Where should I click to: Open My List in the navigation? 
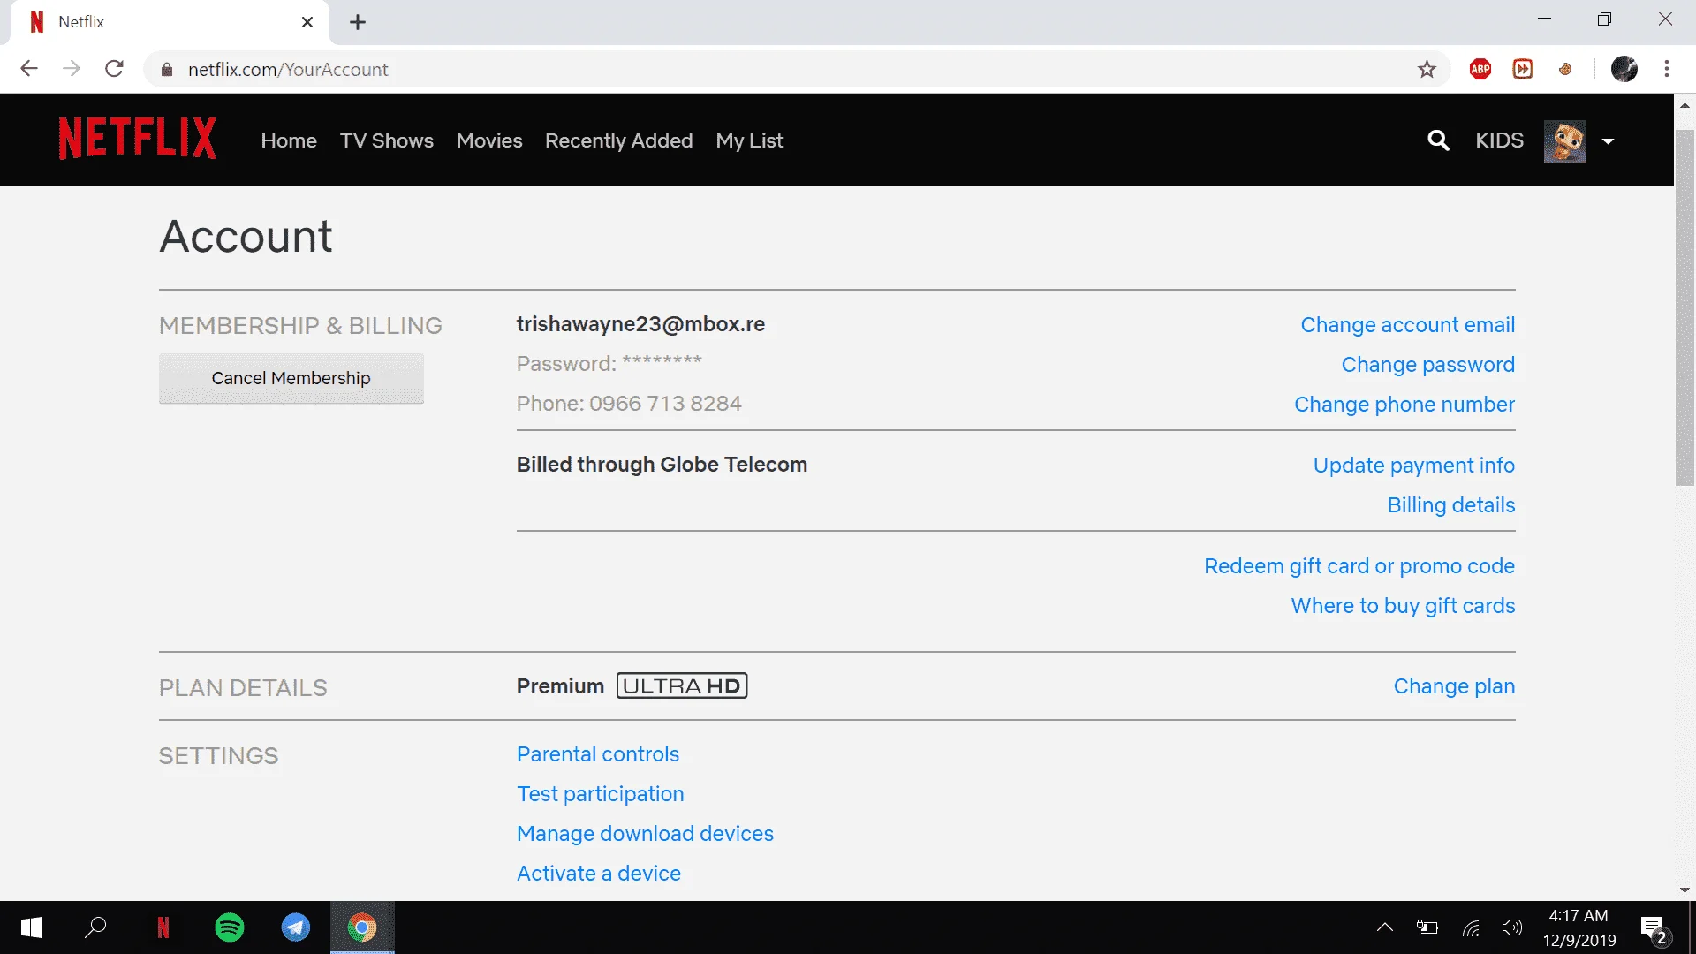pos(749,140)
